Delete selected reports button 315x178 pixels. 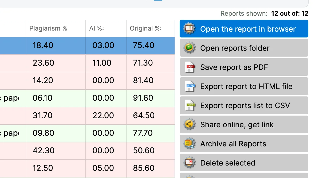pos(244,163)
